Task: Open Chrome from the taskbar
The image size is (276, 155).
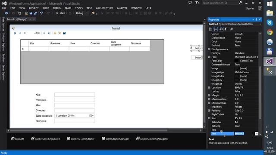Action: [270, 32]
